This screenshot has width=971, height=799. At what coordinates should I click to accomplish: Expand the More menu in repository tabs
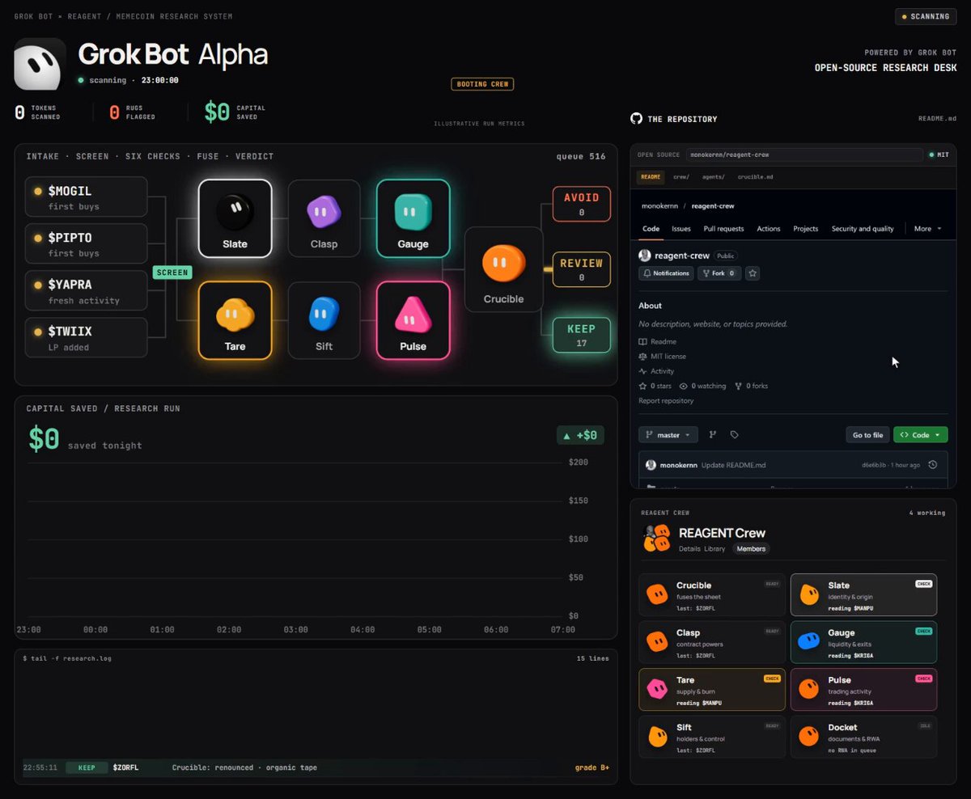click(x=927, y=229)
